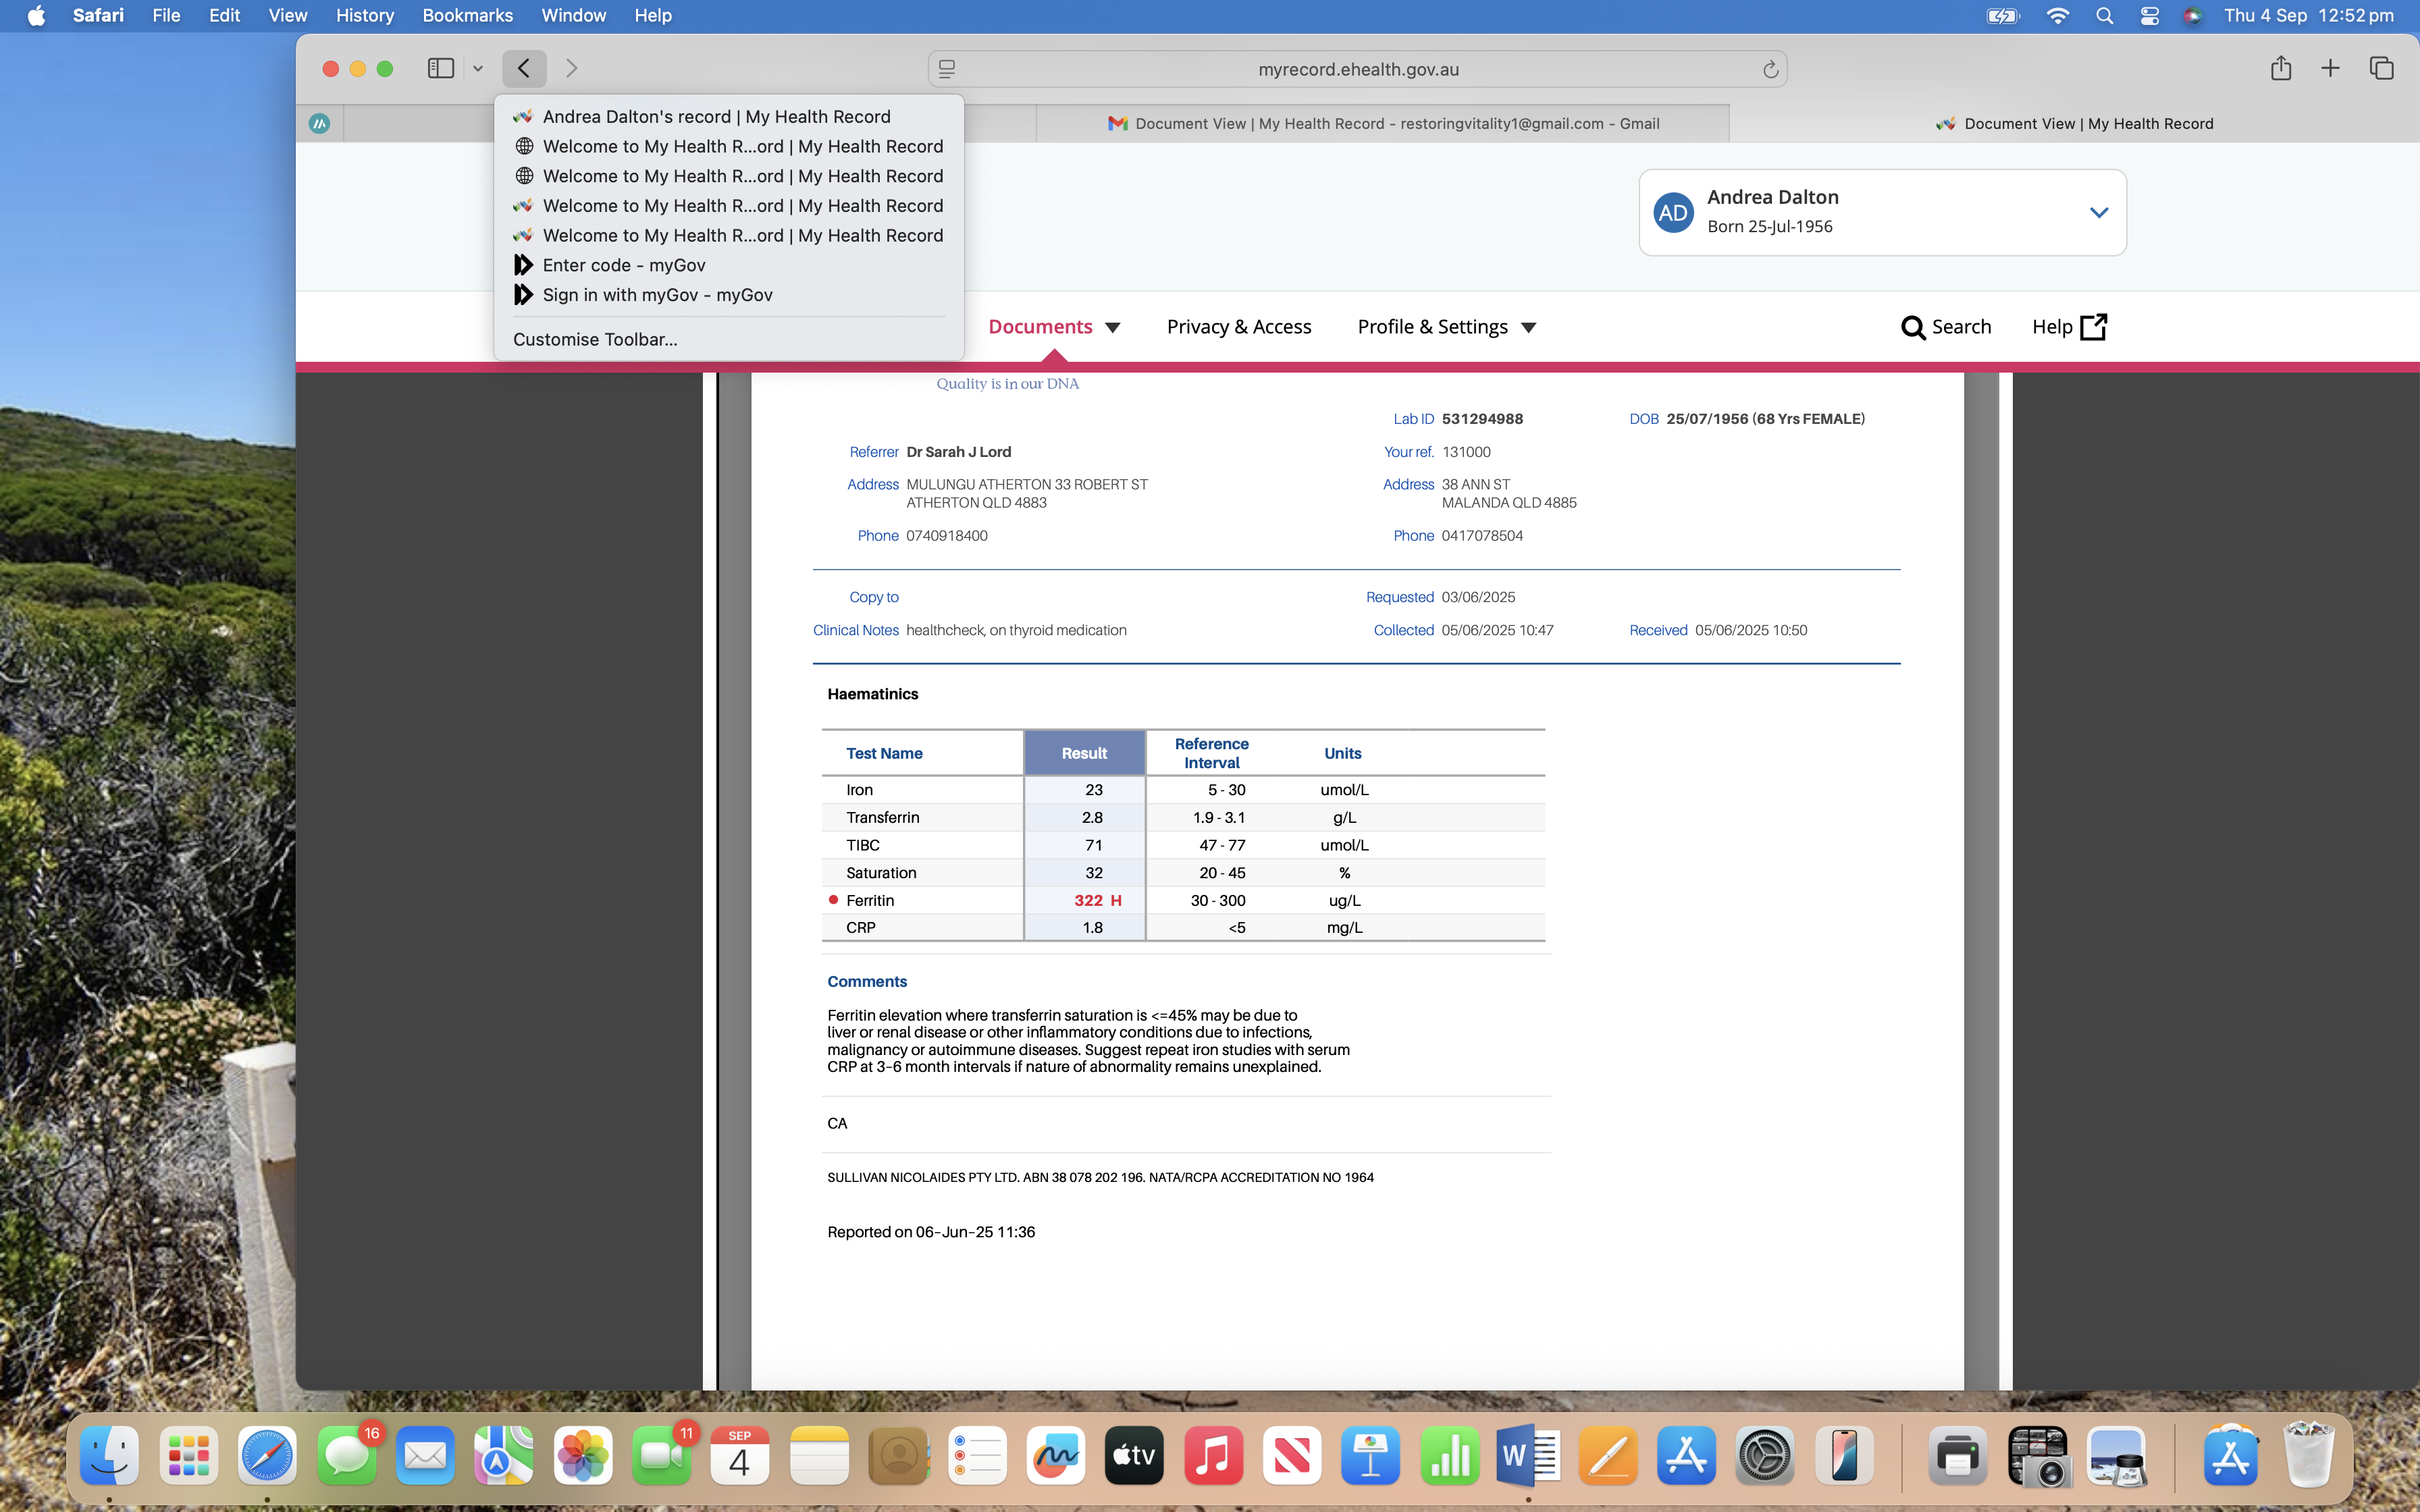Open Control Centre in menu bar
2420x1512 pixels.
click(2149, 15)
